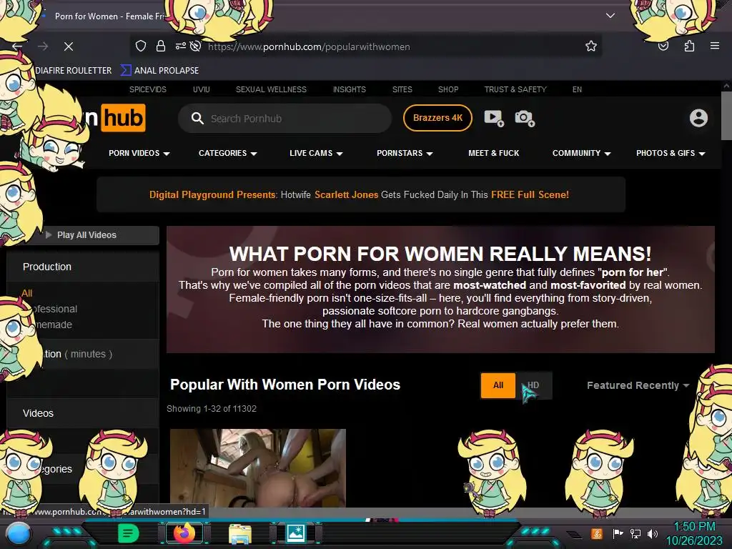Click the Production sidebar heading
The width and height of the screenshot is (732, 549).
47,267
